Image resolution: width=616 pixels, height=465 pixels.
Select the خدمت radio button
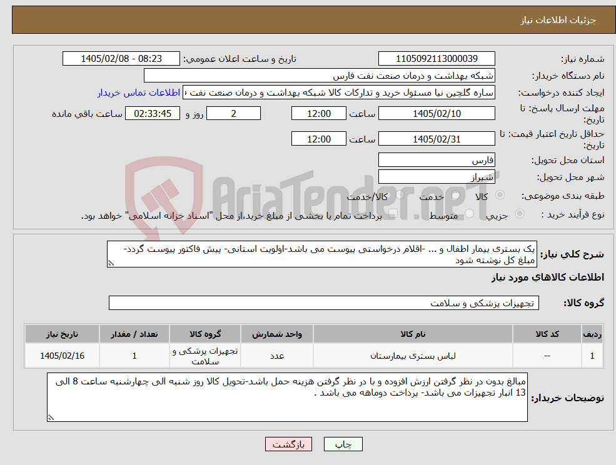pos(455,195)
